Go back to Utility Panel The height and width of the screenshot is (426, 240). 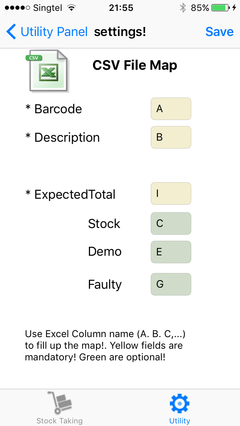click(x=54, y=32)
